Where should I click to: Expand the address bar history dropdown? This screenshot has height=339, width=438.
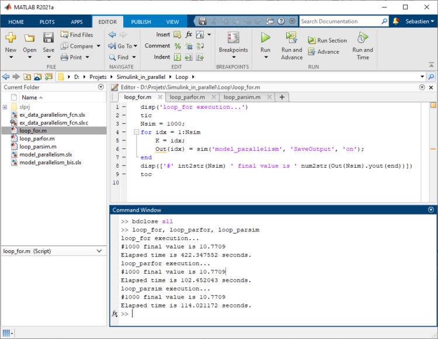point(422,77)
